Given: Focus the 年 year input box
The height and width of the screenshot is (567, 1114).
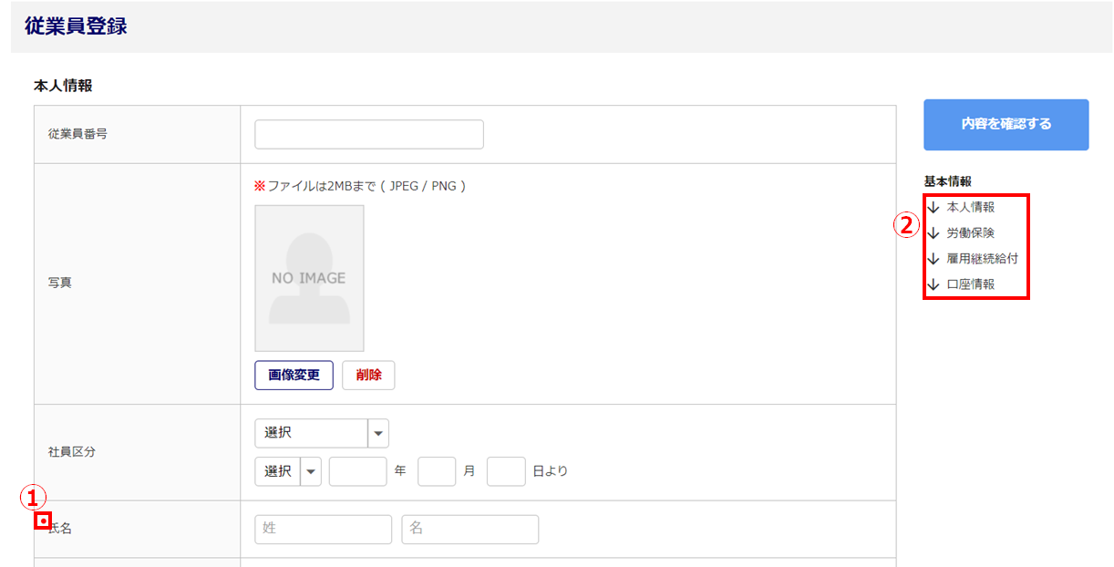Looking at the screenshot, I should (x=357, y=471).
